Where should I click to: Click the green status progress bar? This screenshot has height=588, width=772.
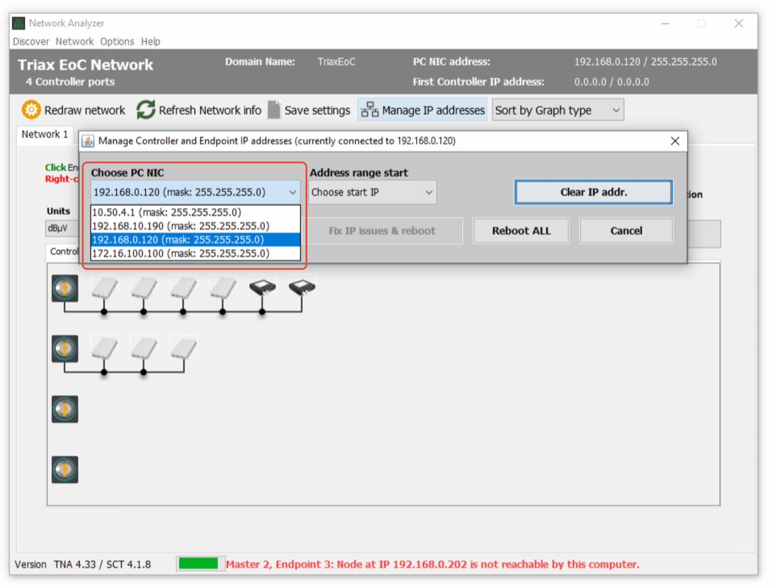coord(199,563)
